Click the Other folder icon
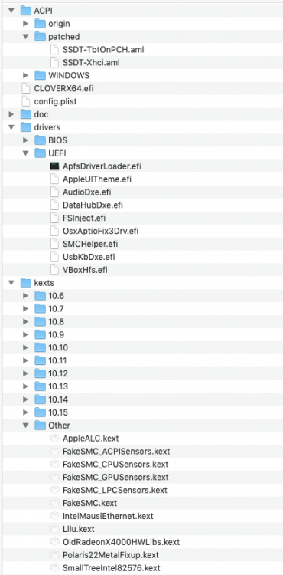Image resolution: width=283 pixels, height=575 pixels. pos(40,426)
